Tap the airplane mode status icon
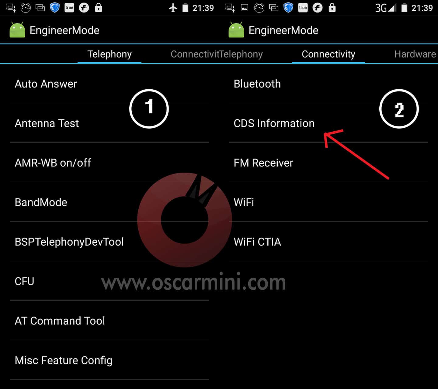 point(173,8)
